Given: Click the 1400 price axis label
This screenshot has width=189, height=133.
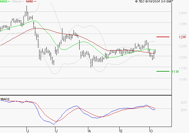Looking at the screenshot, I should click(x=183, y=13).
